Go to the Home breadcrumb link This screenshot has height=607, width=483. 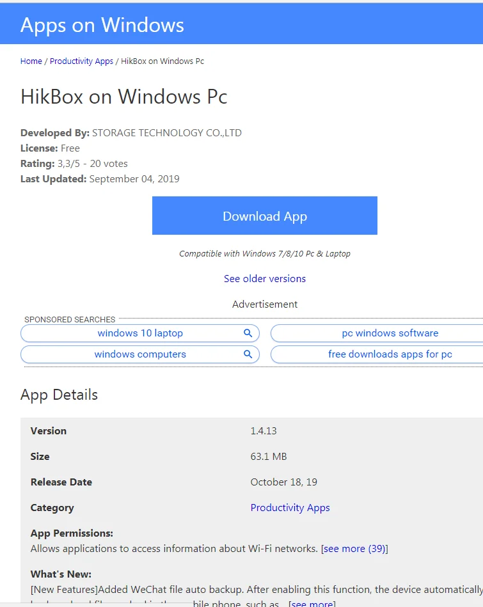(31, 61)
